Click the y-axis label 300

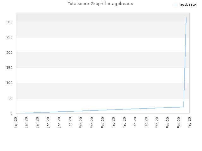pyautogui.click(x=9, y=22)
